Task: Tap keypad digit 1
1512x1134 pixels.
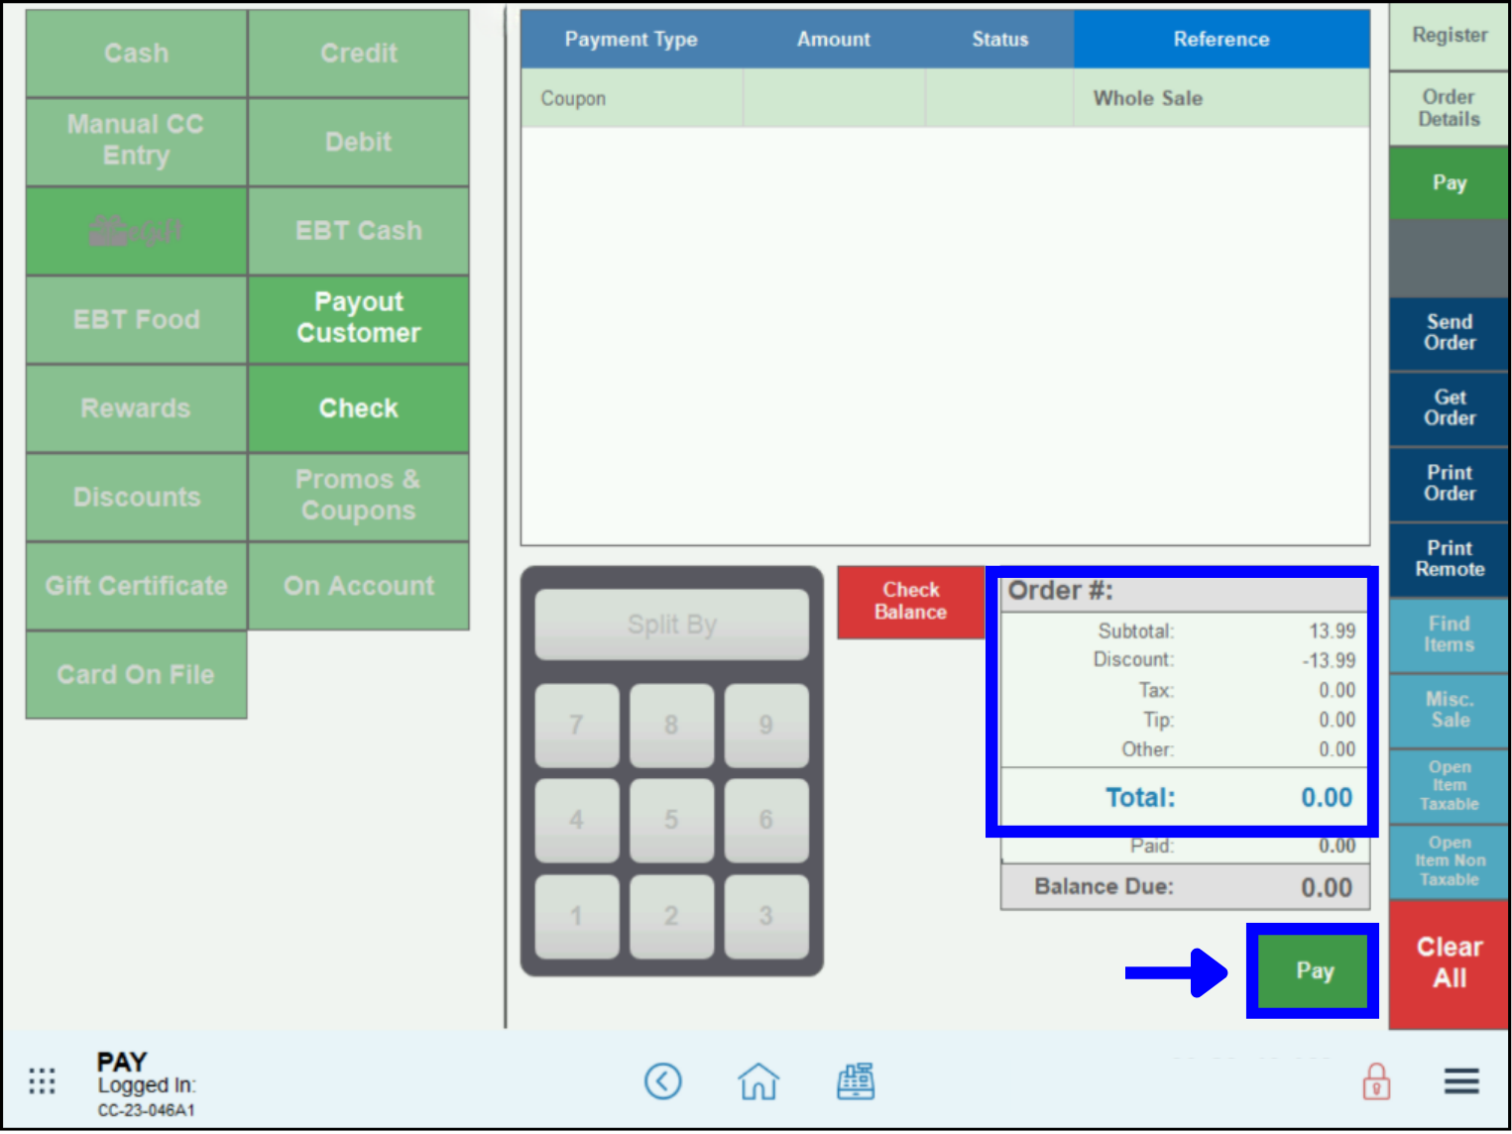Action: coord(577,916)
